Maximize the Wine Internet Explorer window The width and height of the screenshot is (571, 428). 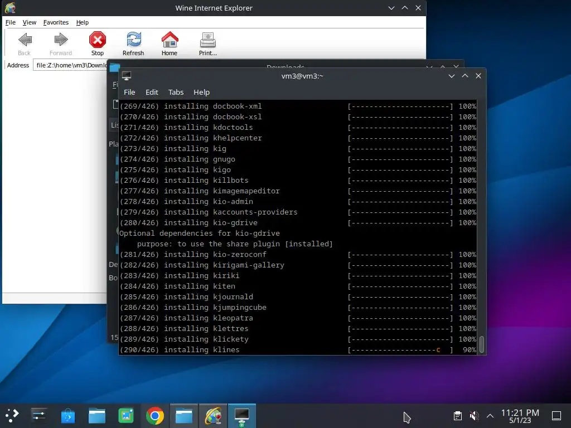[405, 8]
